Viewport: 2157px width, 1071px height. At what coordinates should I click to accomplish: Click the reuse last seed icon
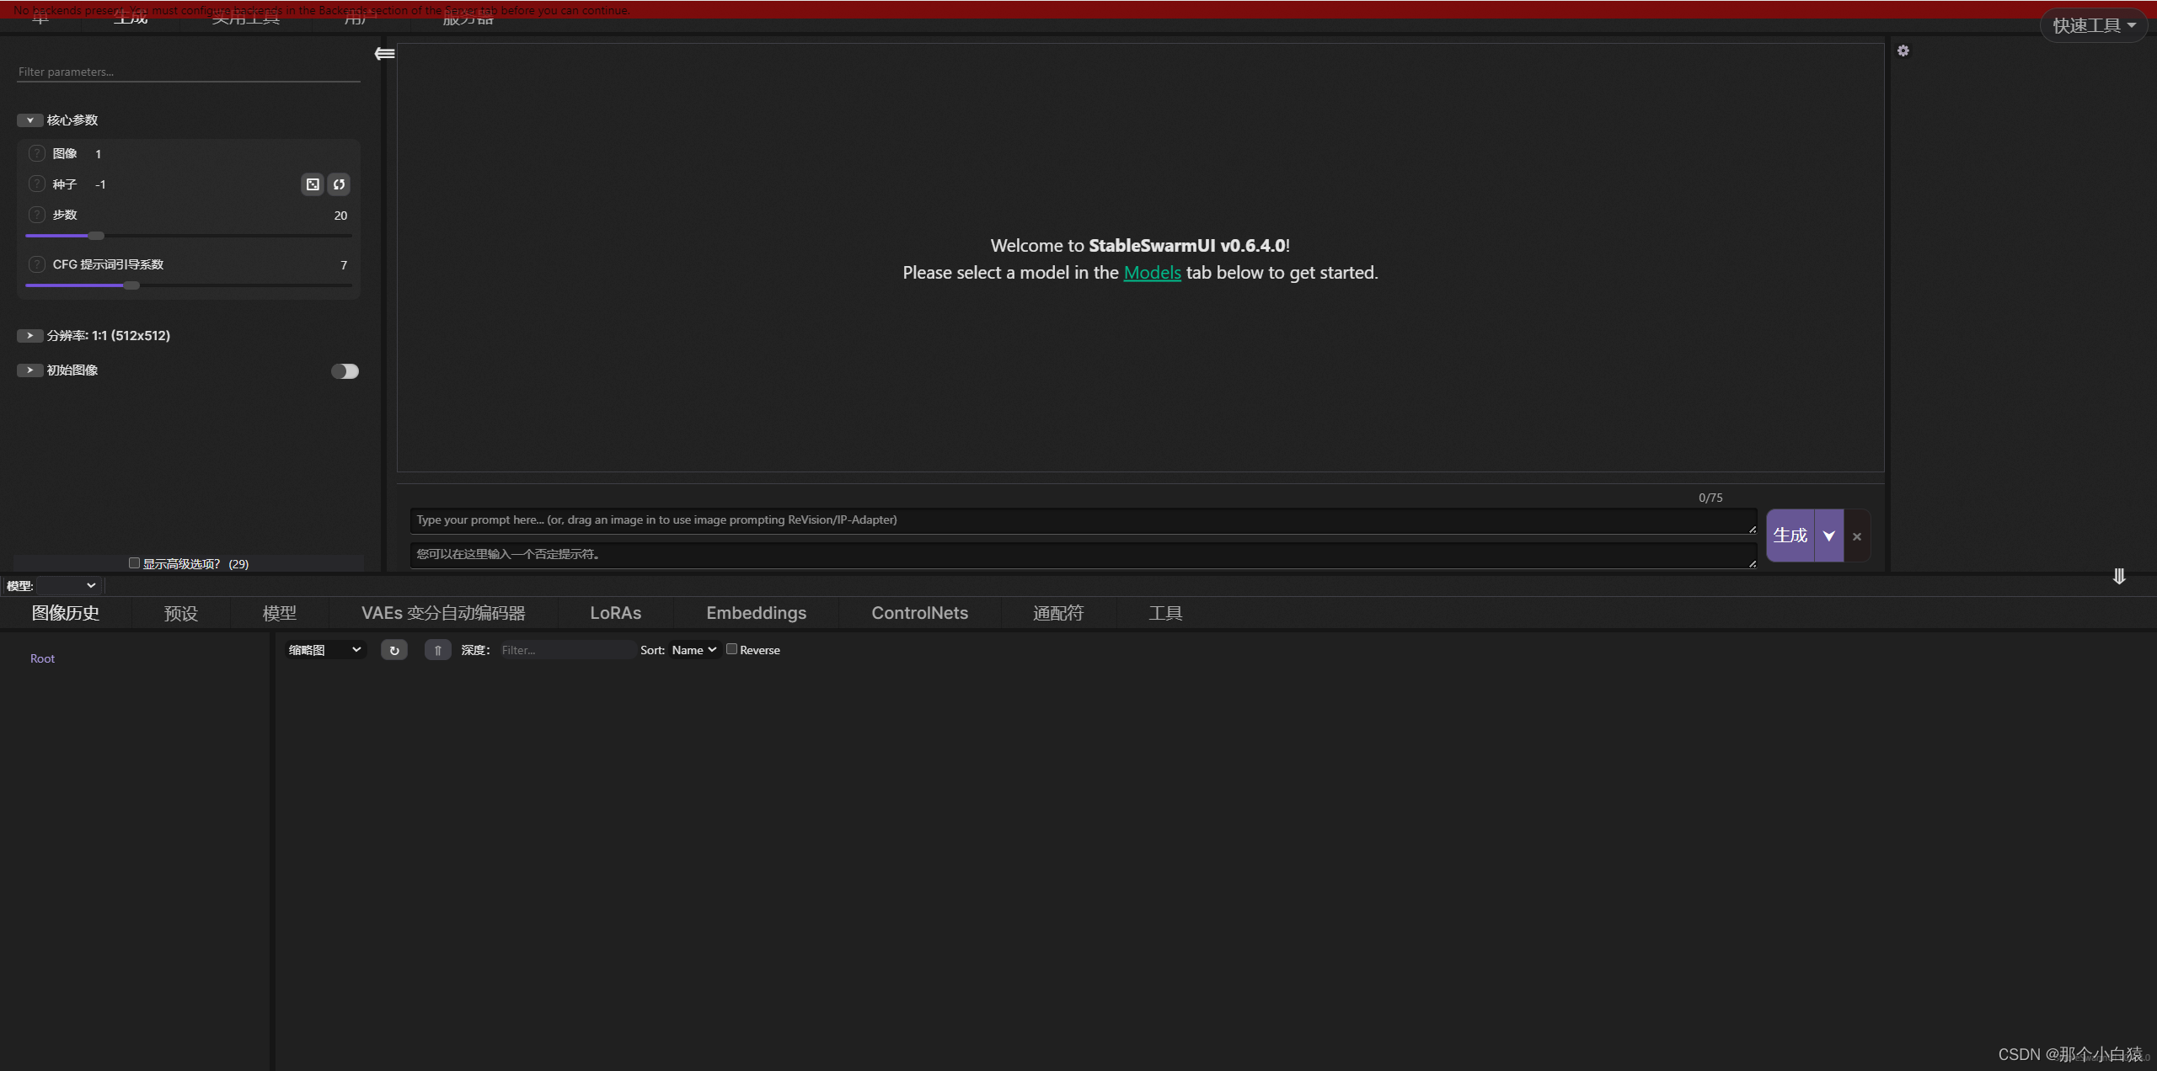pyautogui.click(x=339, y=184)
